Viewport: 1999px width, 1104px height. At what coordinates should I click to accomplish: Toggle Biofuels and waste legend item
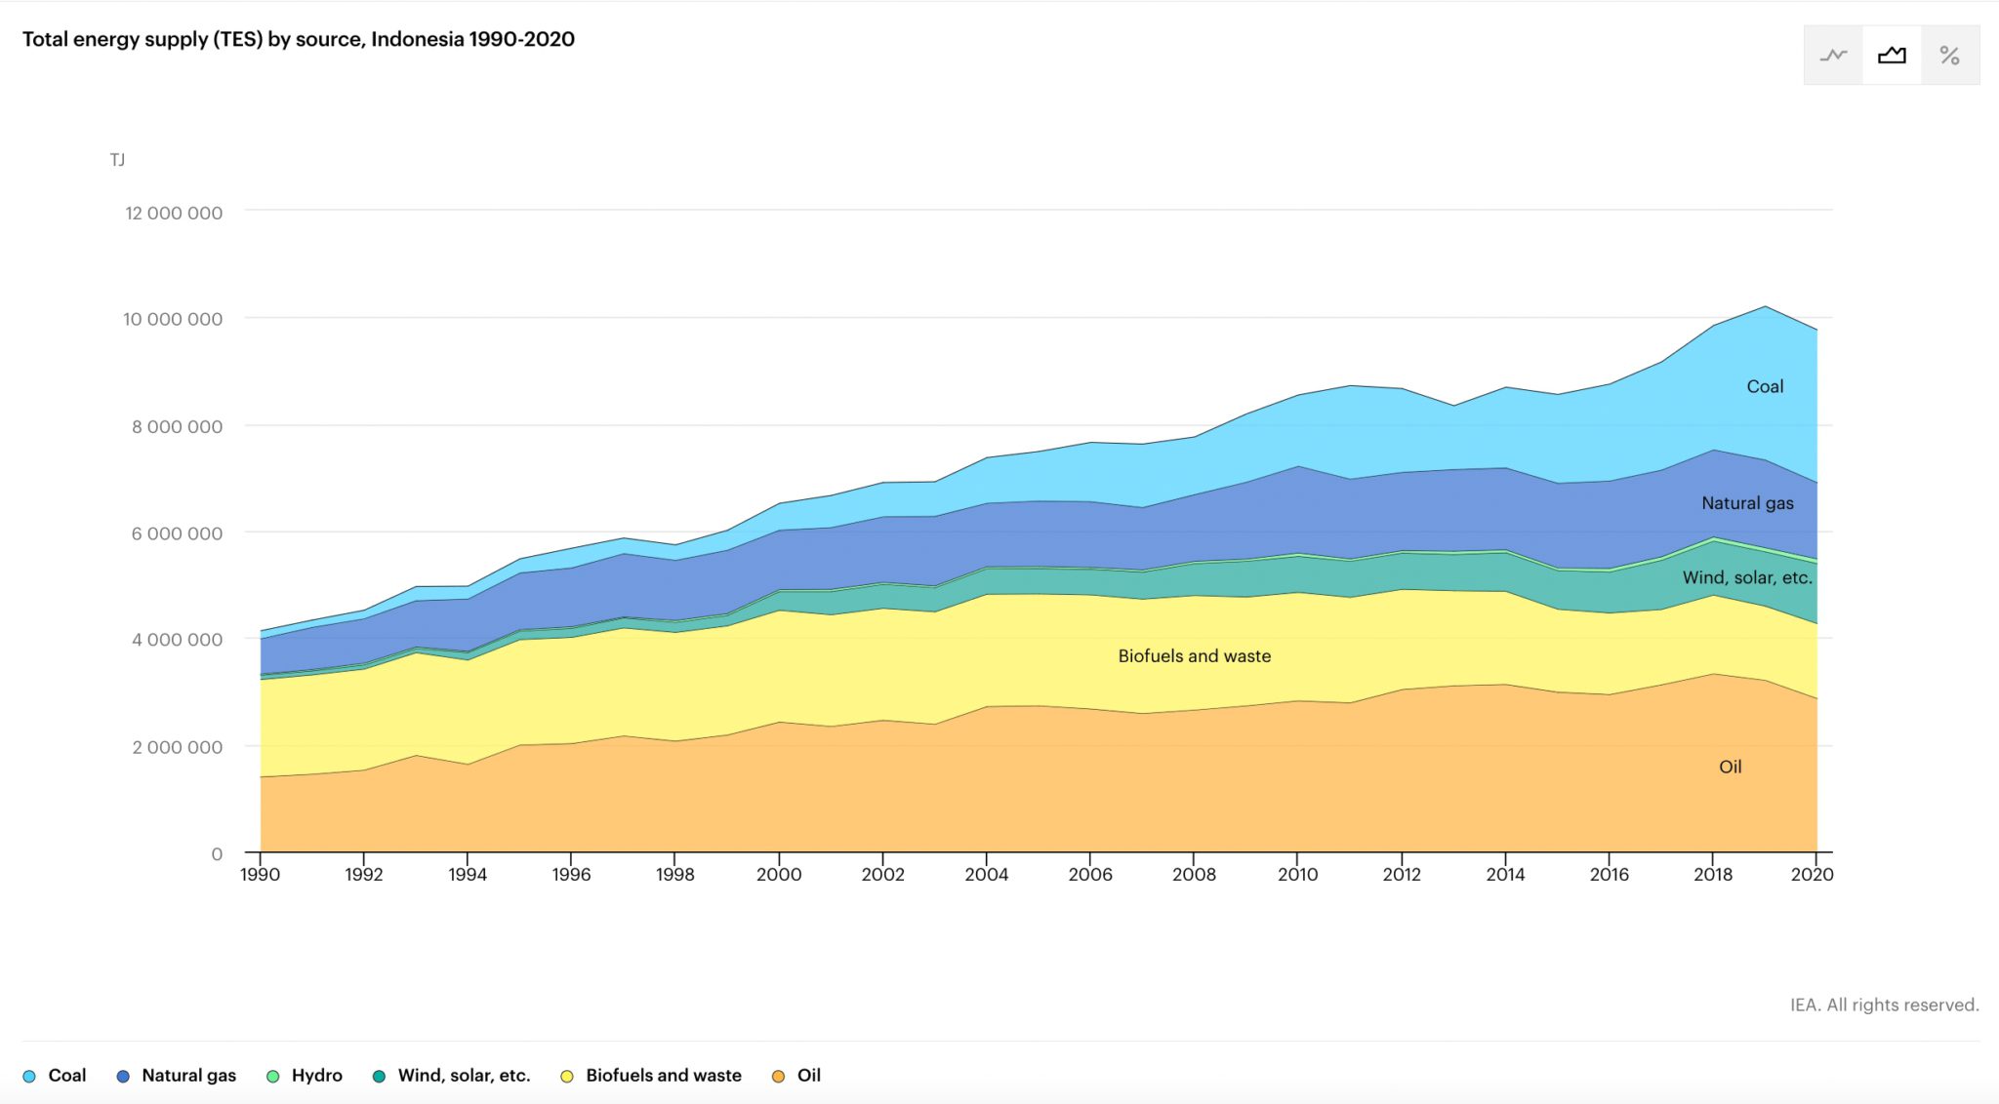(x=663, y=1075)
